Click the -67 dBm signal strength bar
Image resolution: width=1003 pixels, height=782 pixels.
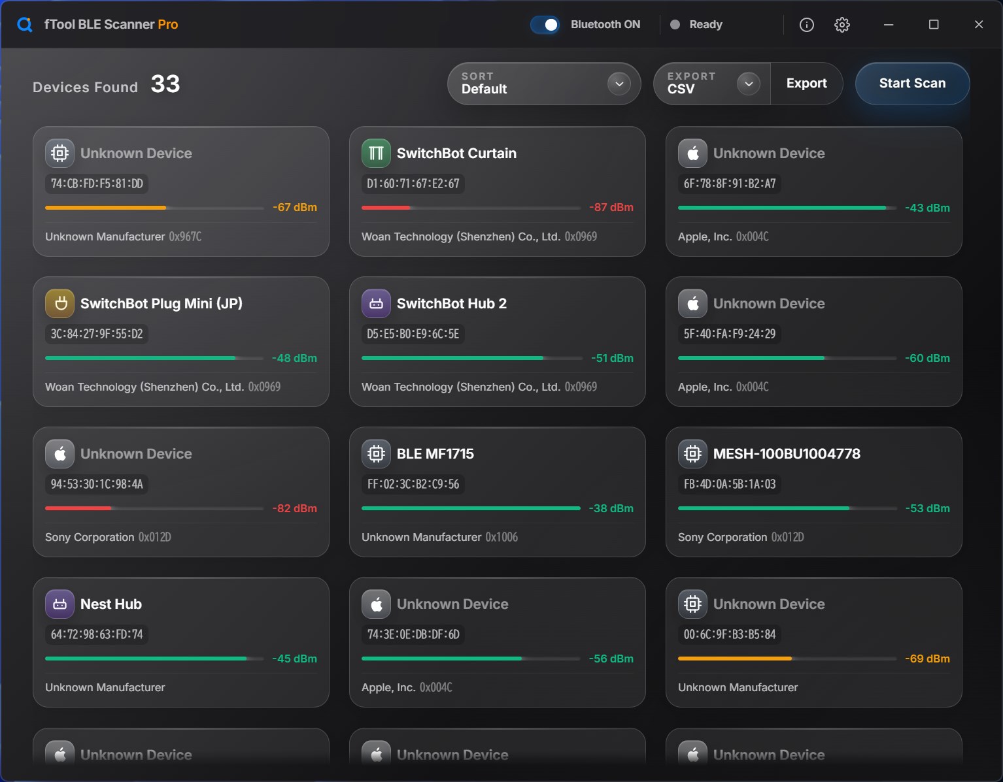pyautogui.click(x=155, y=208)
